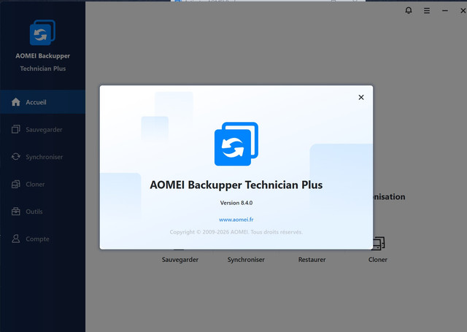
Task: Click the Sauvegarder shortcut on main page
Action: [180, 260]
